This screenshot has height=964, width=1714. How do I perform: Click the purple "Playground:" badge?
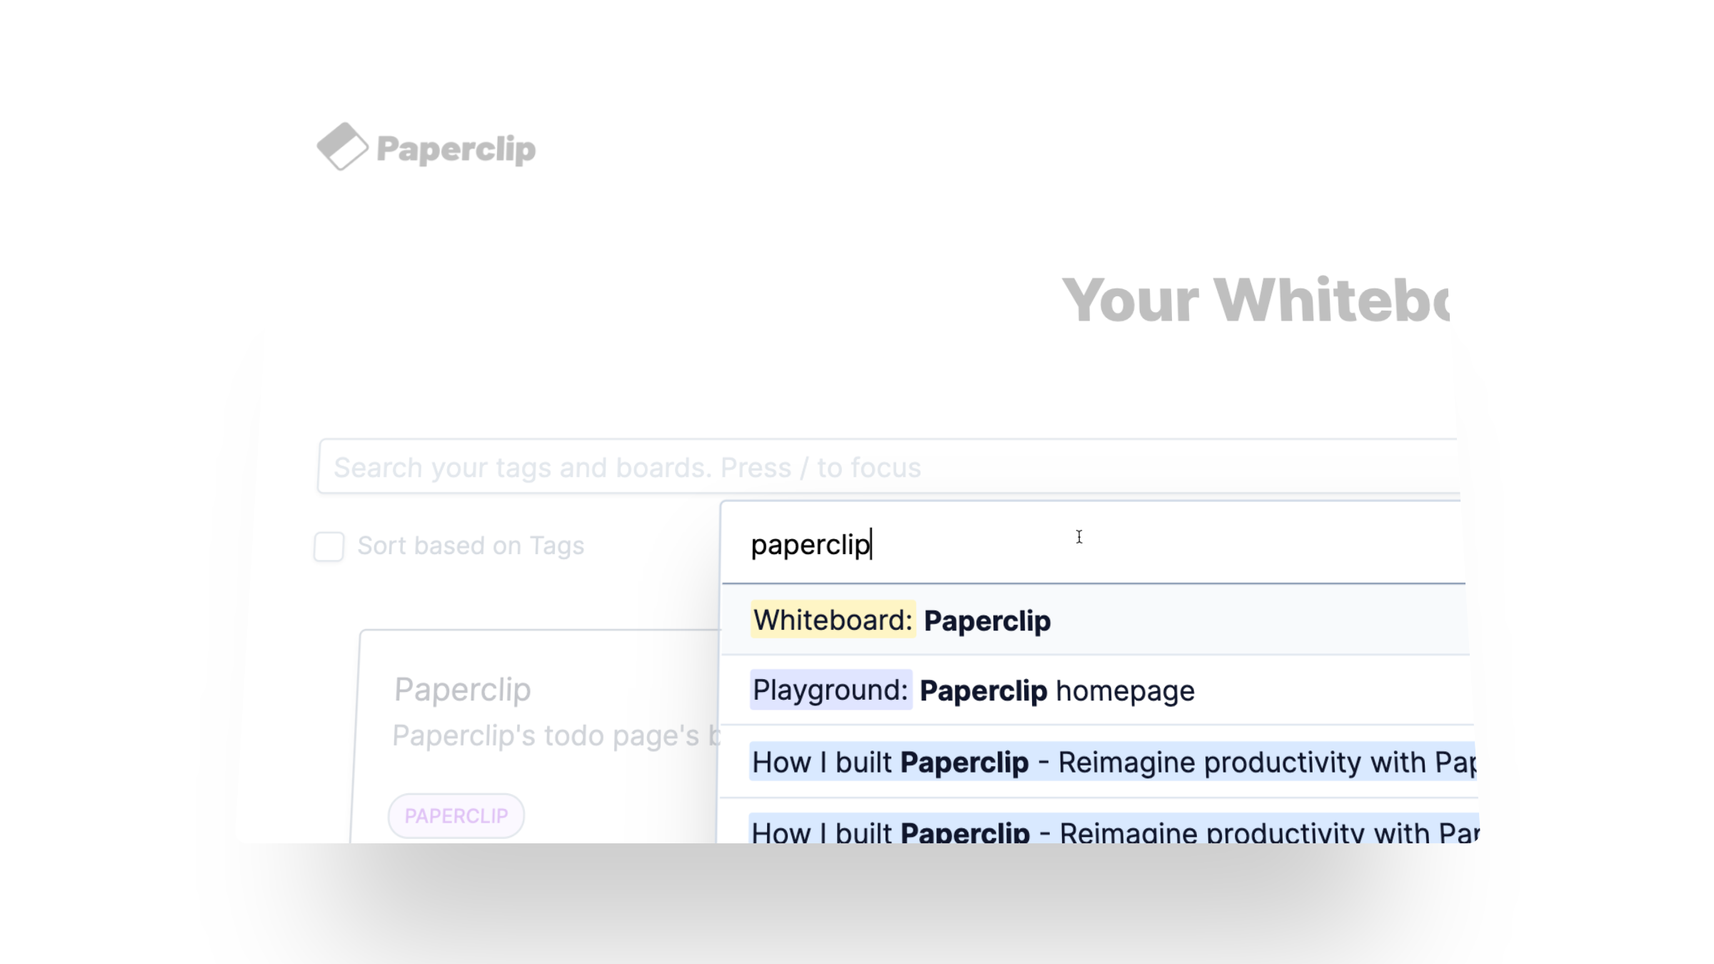831,691
